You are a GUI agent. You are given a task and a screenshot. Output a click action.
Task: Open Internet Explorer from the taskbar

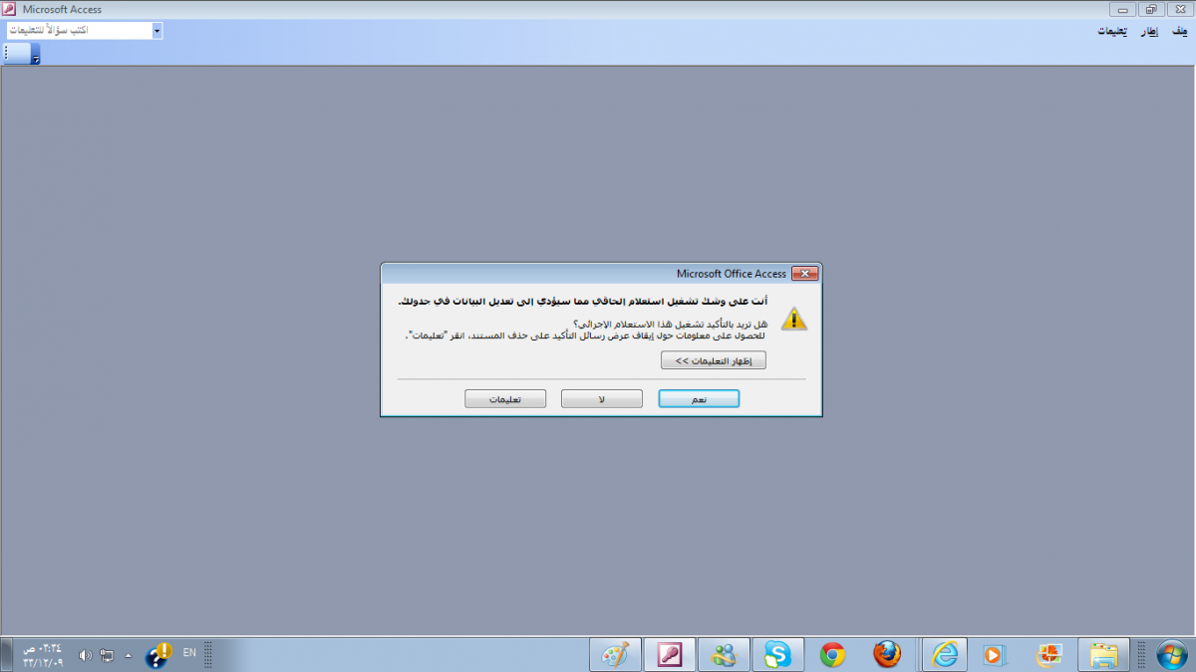(x=943, y=654)
